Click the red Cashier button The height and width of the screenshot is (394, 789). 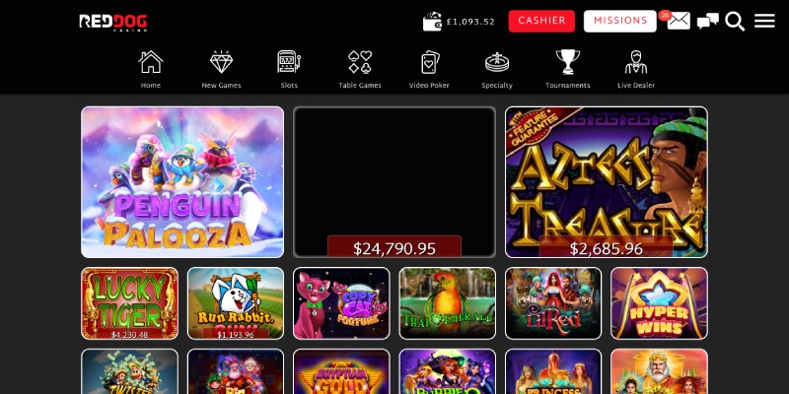point(541,21)
